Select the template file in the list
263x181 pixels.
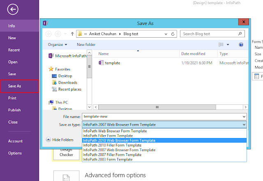point(113,63)
